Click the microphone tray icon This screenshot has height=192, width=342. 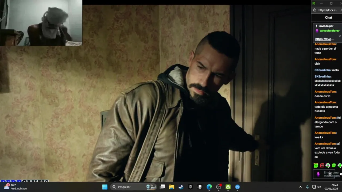point(307,187)
